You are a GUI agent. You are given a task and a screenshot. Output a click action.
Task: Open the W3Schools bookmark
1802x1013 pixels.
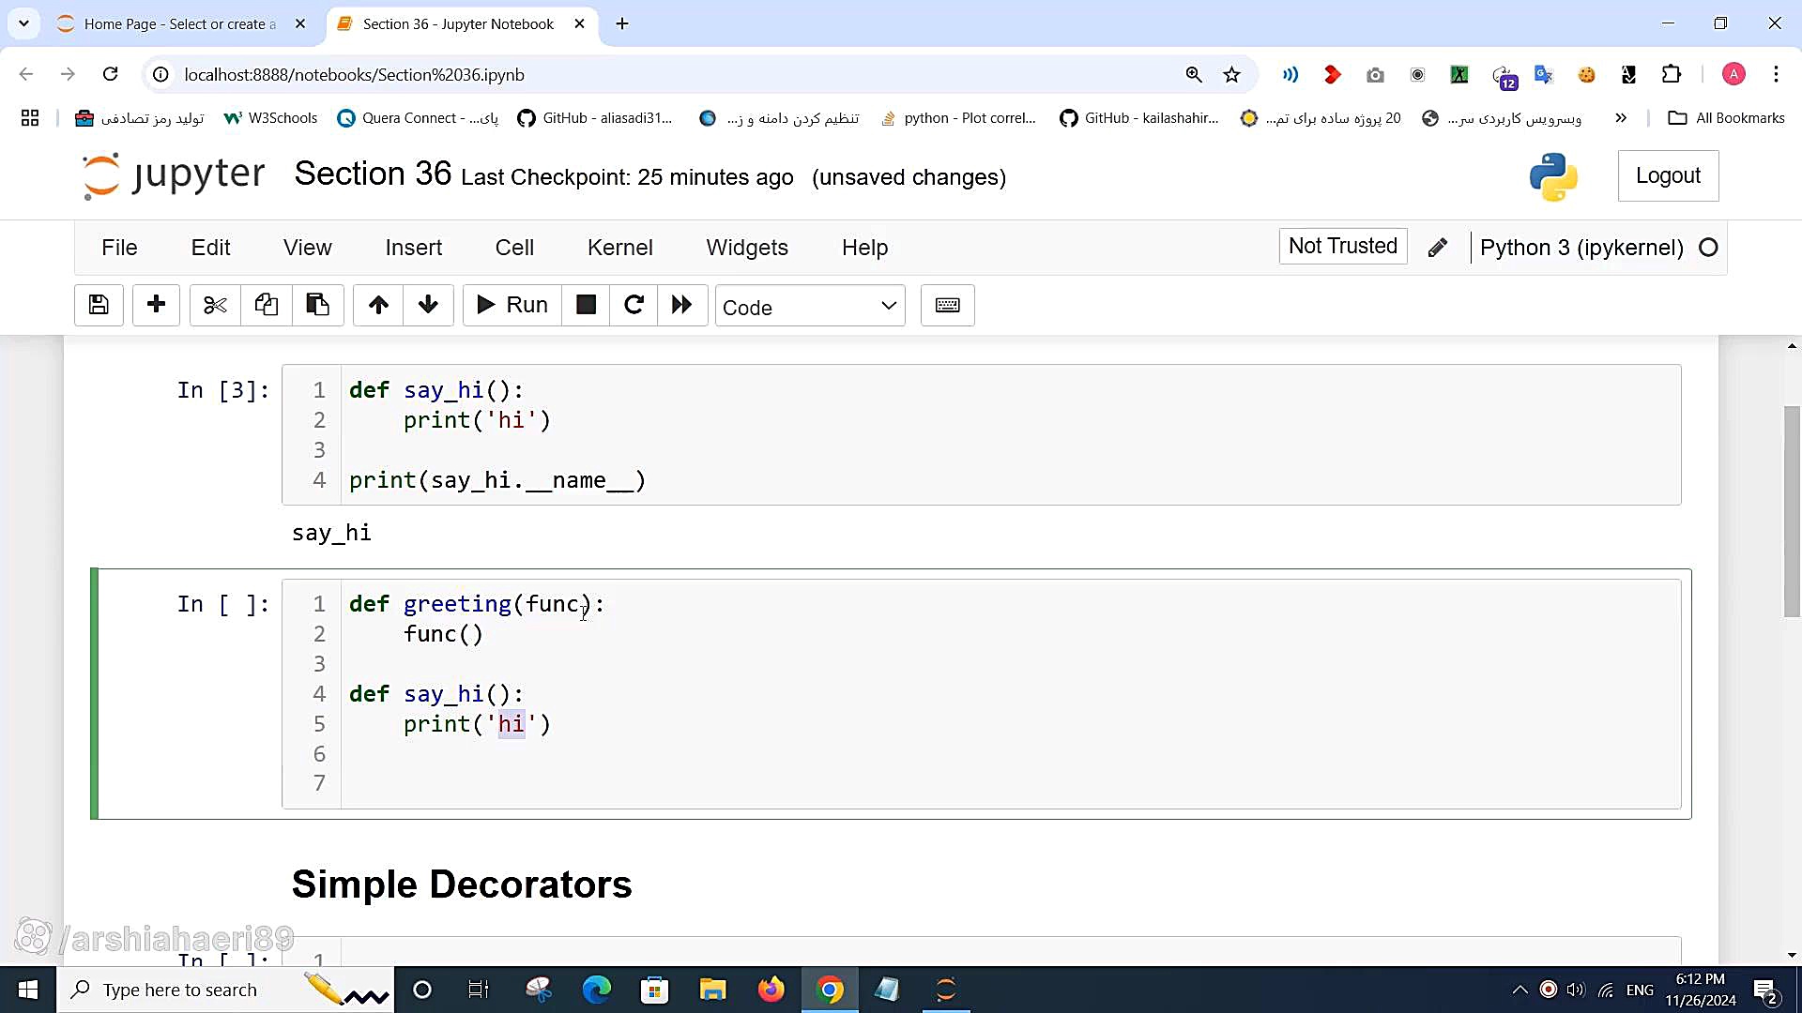271,118
